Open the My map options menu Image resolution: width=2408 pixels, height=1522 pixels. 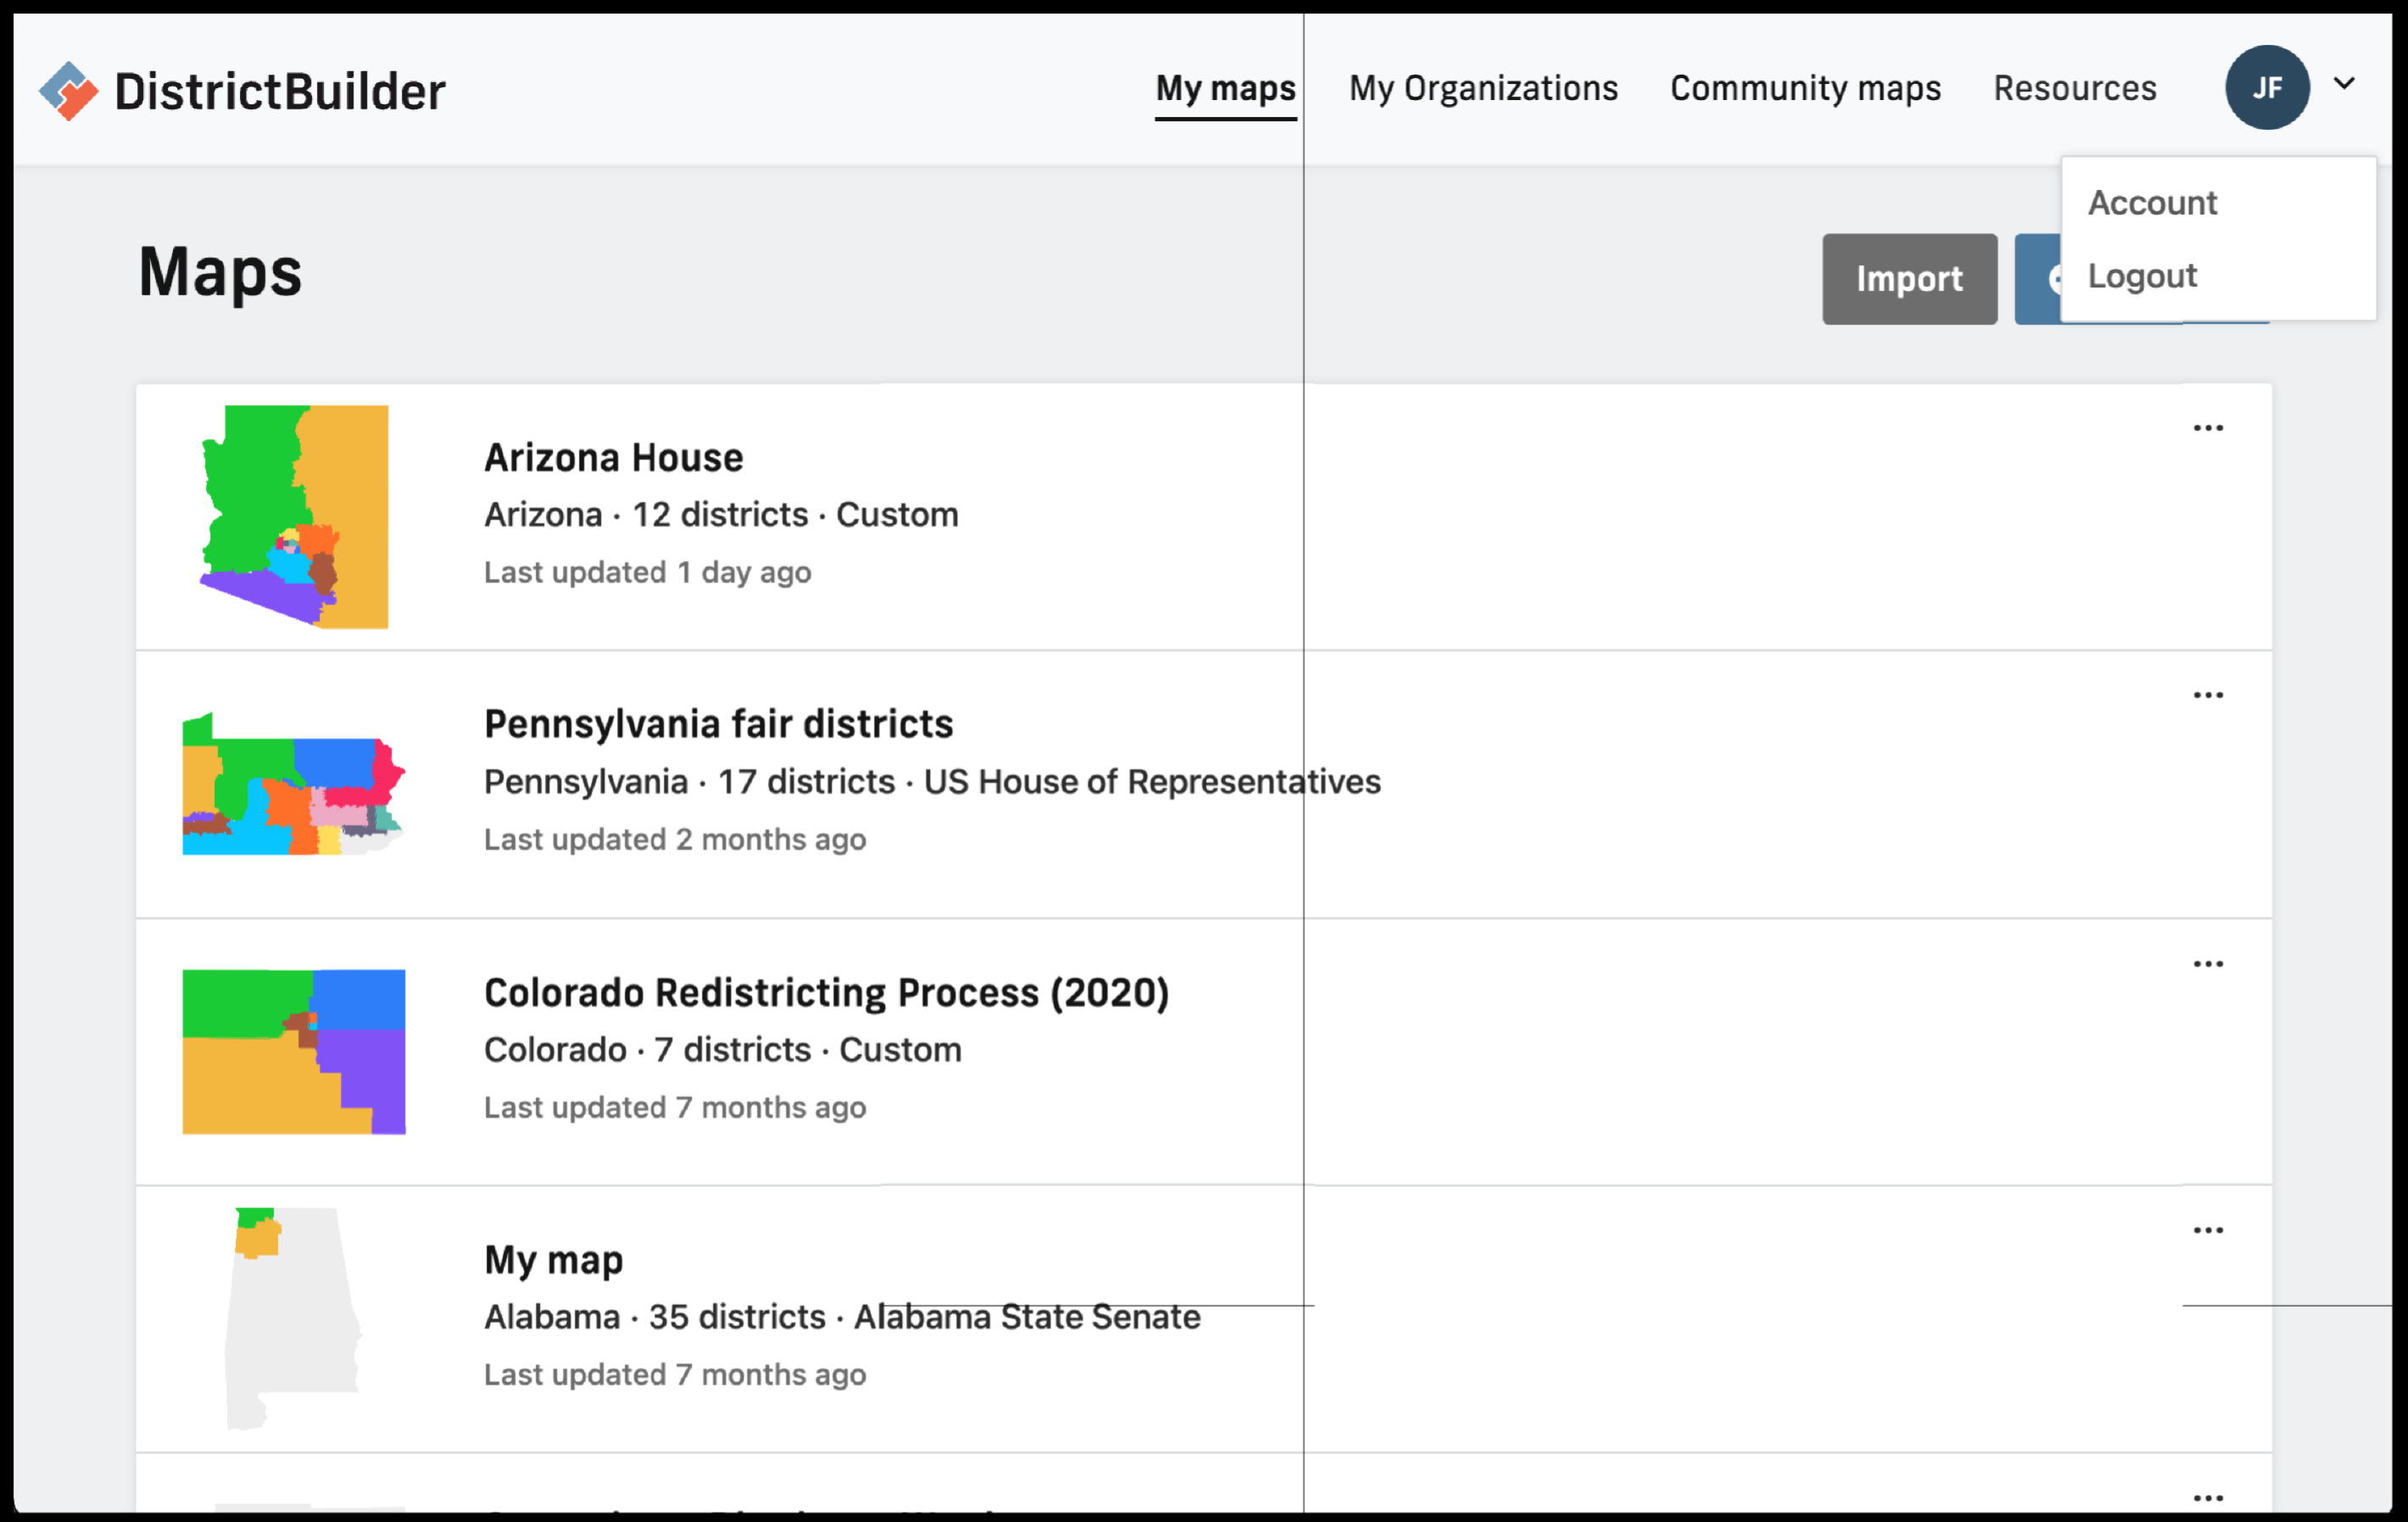coord(2208,1230)
